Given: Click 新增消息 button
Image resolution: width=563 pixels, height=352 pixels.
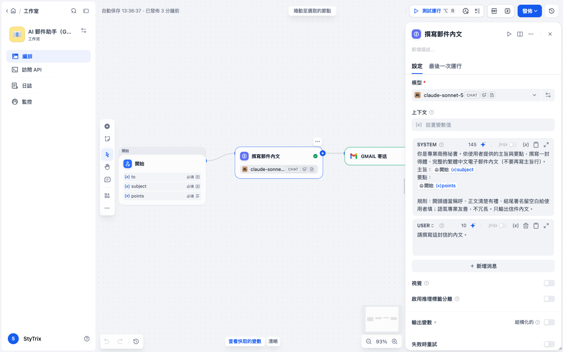Looking at the screenshot, I should (x=483, y=266).
